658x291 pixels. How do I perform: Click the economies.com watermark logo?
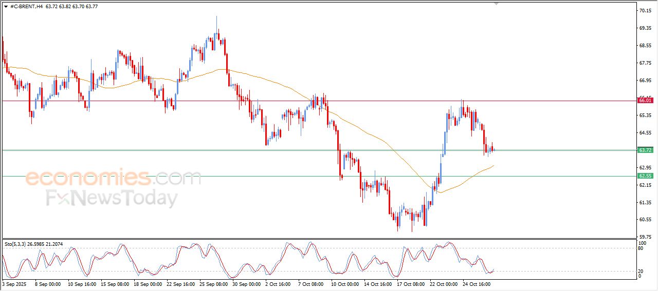coord(113,178)
